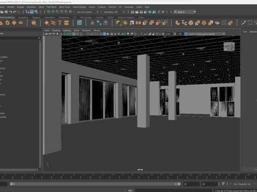
Task: Click the view cube in viewport corner
Action: [x=229, y=46]
